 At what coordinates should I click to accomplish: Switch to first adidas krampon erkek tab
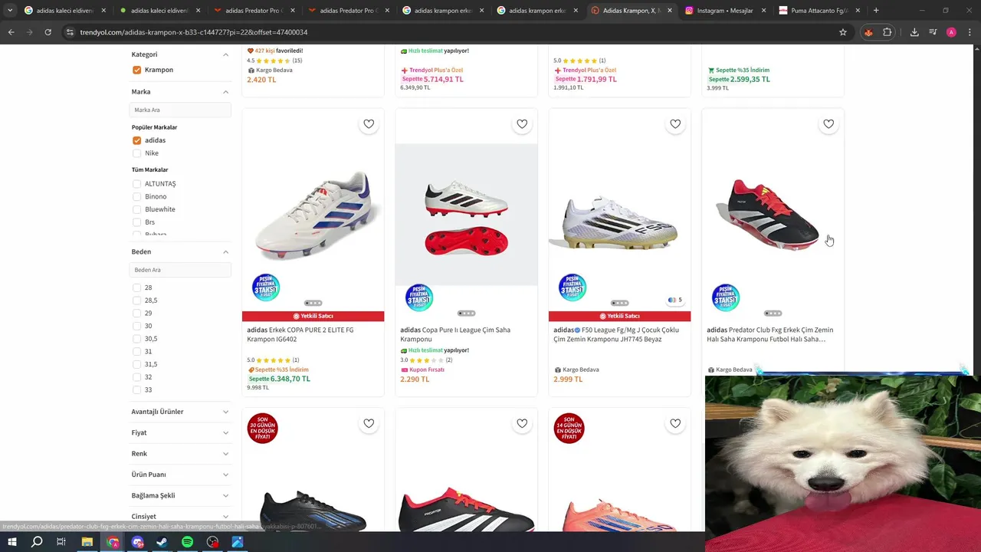(444, 11)
